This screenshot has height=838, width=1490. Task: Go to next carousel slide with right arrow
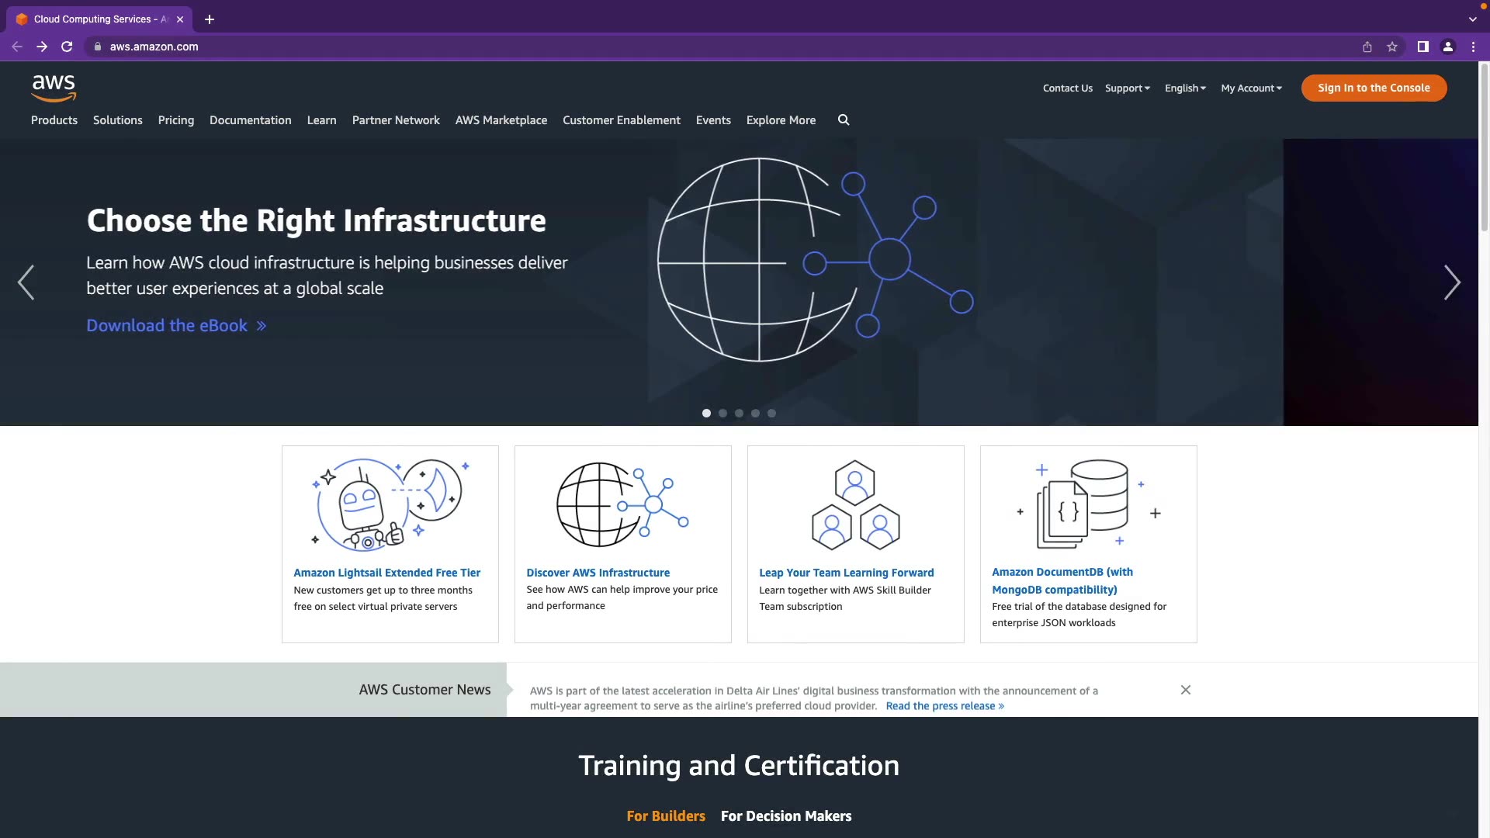click(x=1451, y=282)
